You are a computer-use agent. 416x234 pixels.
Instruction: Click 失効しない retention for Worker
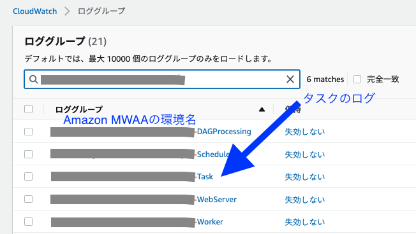(305, 222)
